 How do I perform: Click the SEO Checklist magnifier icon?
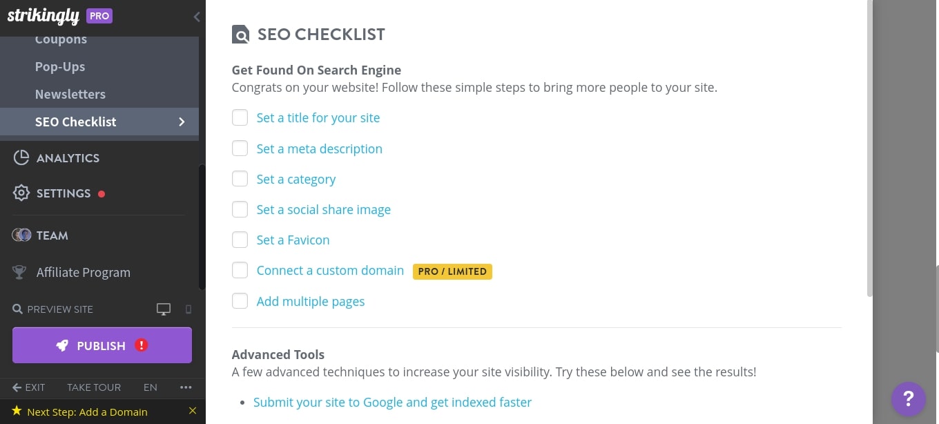[240, 34]
